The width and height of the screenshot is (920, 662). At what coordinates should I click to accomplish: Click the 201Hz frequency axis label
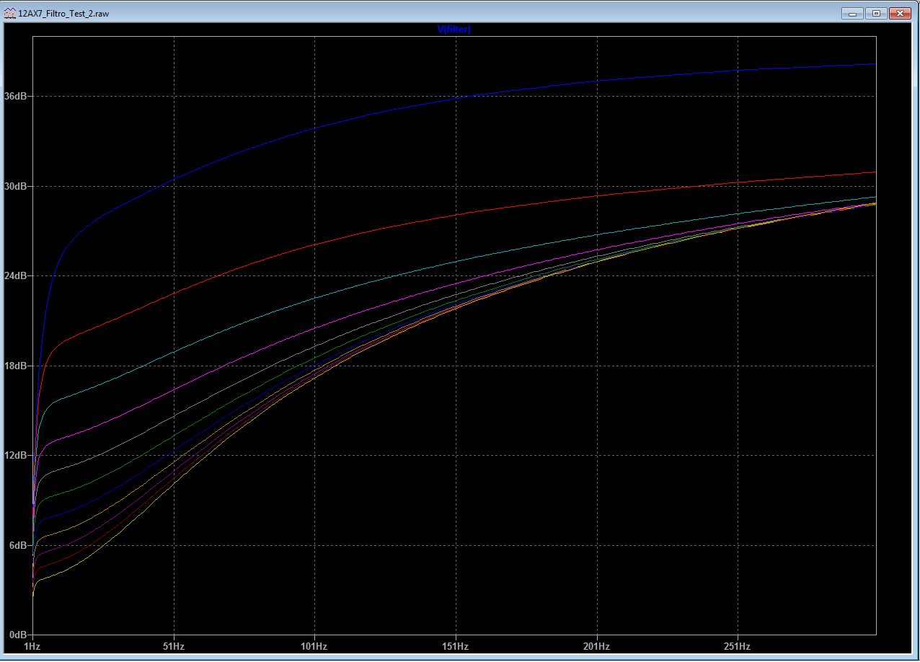pyautogui.click(x=596, y=645)
